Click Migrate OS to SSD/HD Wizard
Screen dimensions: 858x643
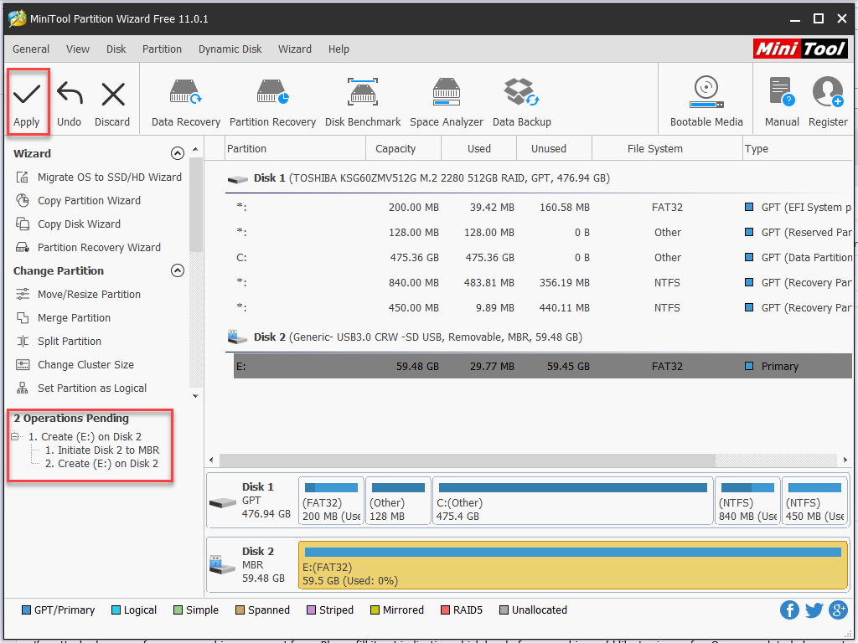click(x=109, y=177)
